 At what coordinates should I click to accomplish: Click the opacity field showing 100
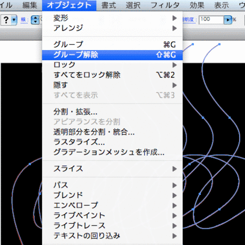pos(211,20)
